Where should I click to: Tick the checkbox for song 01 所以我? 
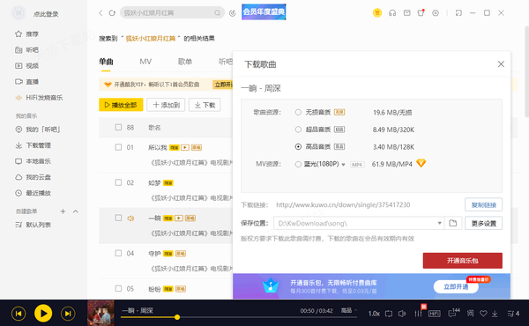click(118, 147)
